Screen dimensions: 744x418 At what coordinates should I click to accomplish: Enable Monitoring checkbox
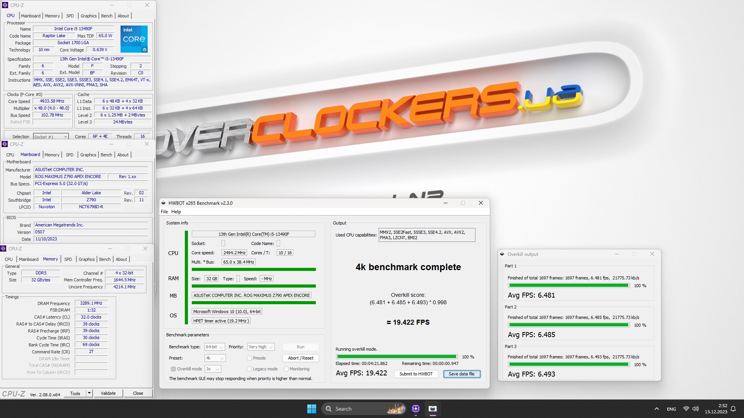286,369
